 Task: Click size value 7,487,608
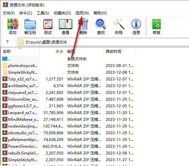pyautogui.click(x=54, y=99)
